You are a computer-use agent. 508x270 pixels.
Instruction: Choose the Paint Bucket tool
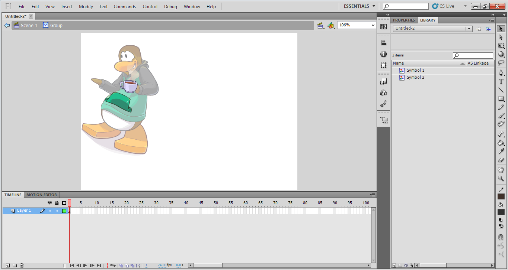(501, 143)
